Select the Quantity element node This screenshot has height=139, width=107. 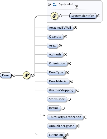55,37
